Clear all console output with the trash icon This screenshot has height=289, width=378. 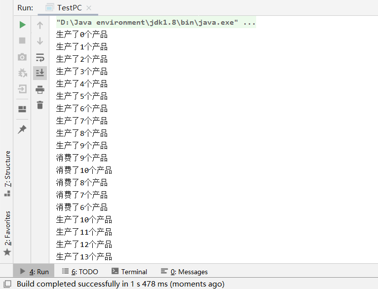point(40,105)
